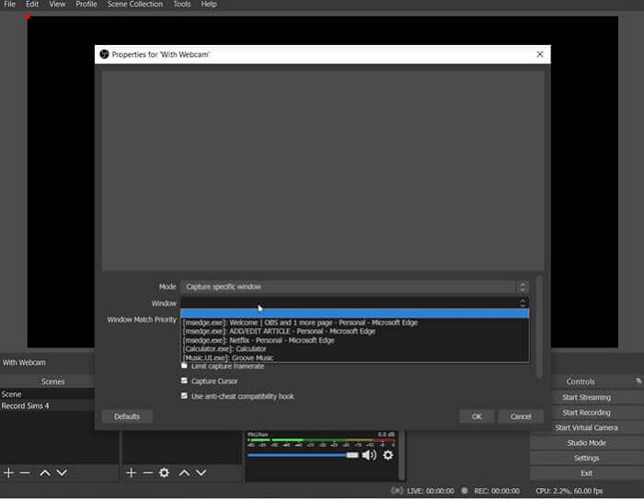This screenshot has height=499, width=644.
Task: Enable Limit capture framerate checkbox
Action: tap(185, 366)
